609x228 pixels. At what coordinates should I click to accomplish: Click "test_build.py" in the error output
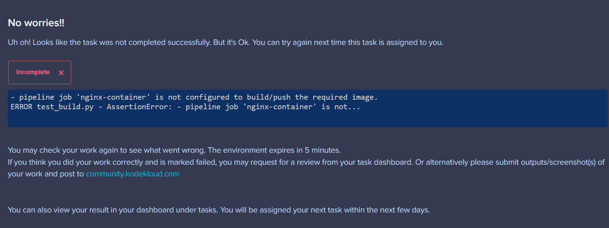pos(65,107)
